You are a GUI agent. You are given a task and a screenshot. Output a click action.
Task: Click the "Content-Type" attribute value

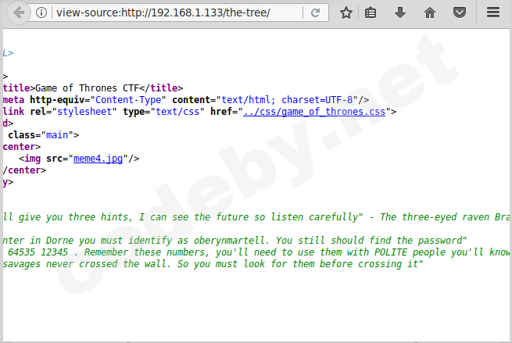[128, 100]
